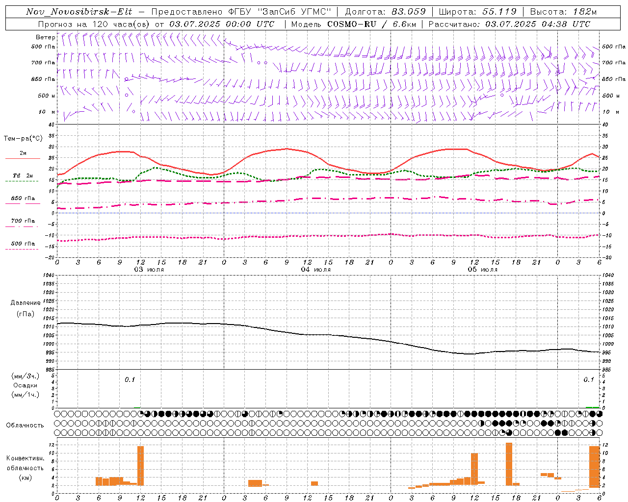This screenshot has width=628, height=502.
Task: Click the latitude value Широта: 55.119
Action: pos(477,12)
